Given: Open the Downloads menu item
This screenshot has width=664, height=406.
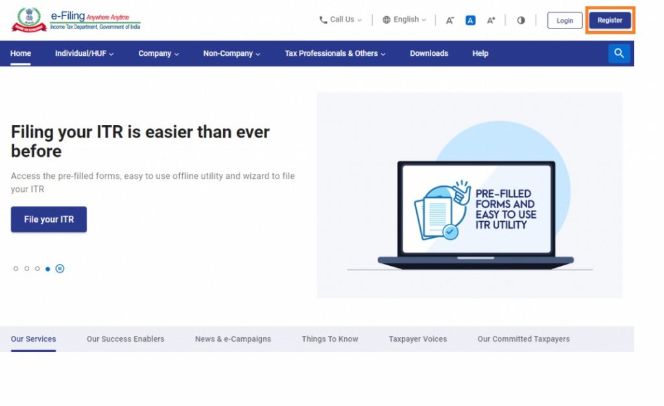Looking at the screenshot, I should pos(429,54).
